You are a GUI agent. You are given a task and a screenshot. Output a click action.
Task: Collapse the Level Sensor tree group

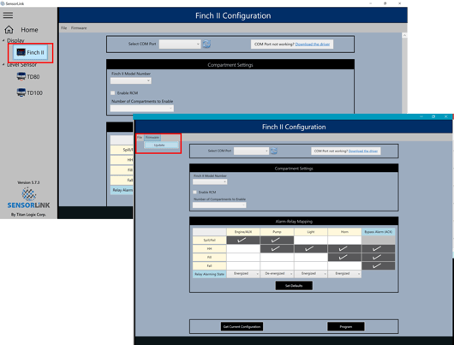[x=3, y=64]
